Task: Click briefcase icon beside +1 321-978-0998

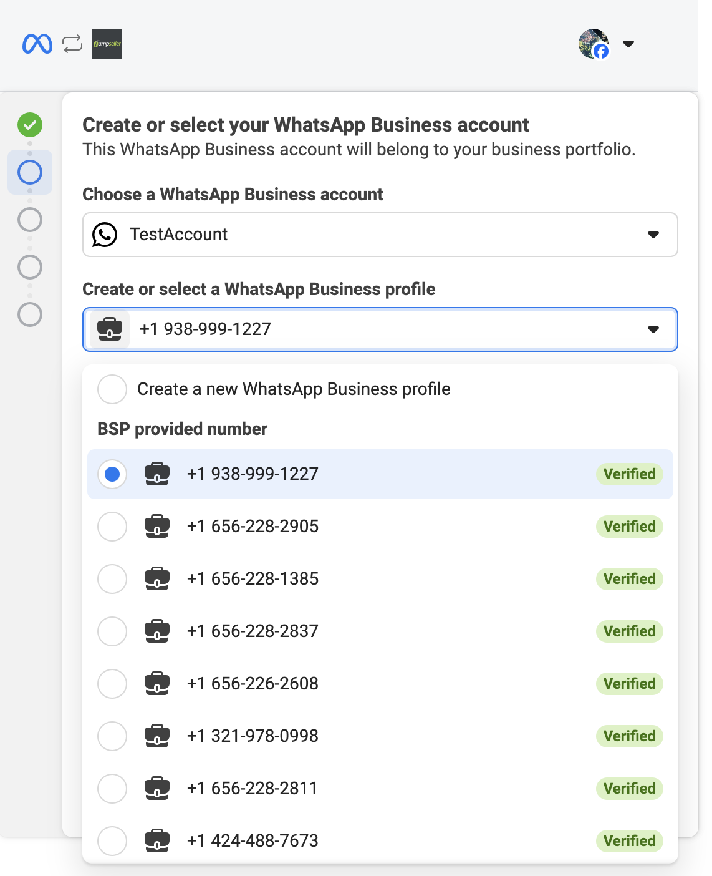Action: coord(157,736)
